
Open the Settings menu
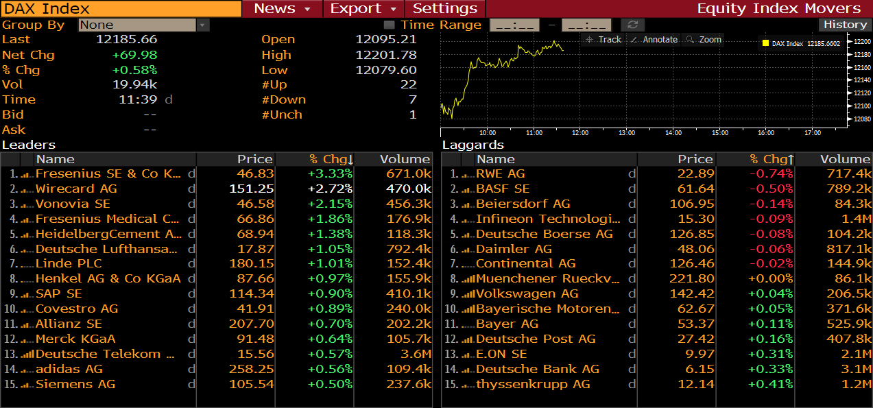[445, 9]
